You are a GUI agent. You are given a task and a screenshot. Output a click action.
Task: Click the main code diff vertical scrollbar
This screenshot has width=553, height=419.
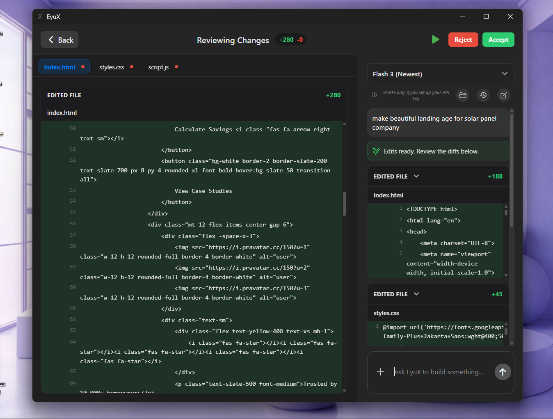coord(344,204)
